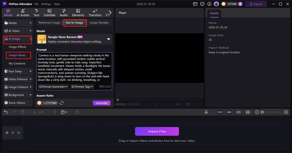Click the timeline zoom slider

pyautogui.click(x=272, y=112)
